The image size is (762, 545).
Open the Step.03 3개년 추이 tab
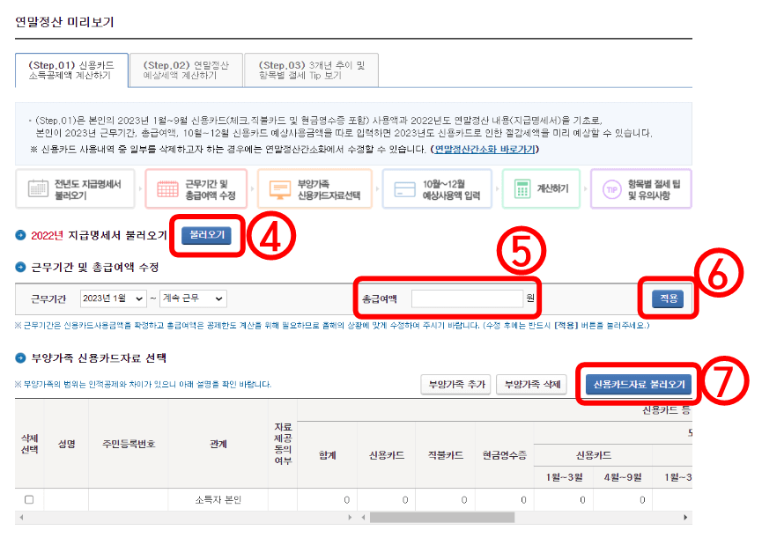(x=311, y=68)
